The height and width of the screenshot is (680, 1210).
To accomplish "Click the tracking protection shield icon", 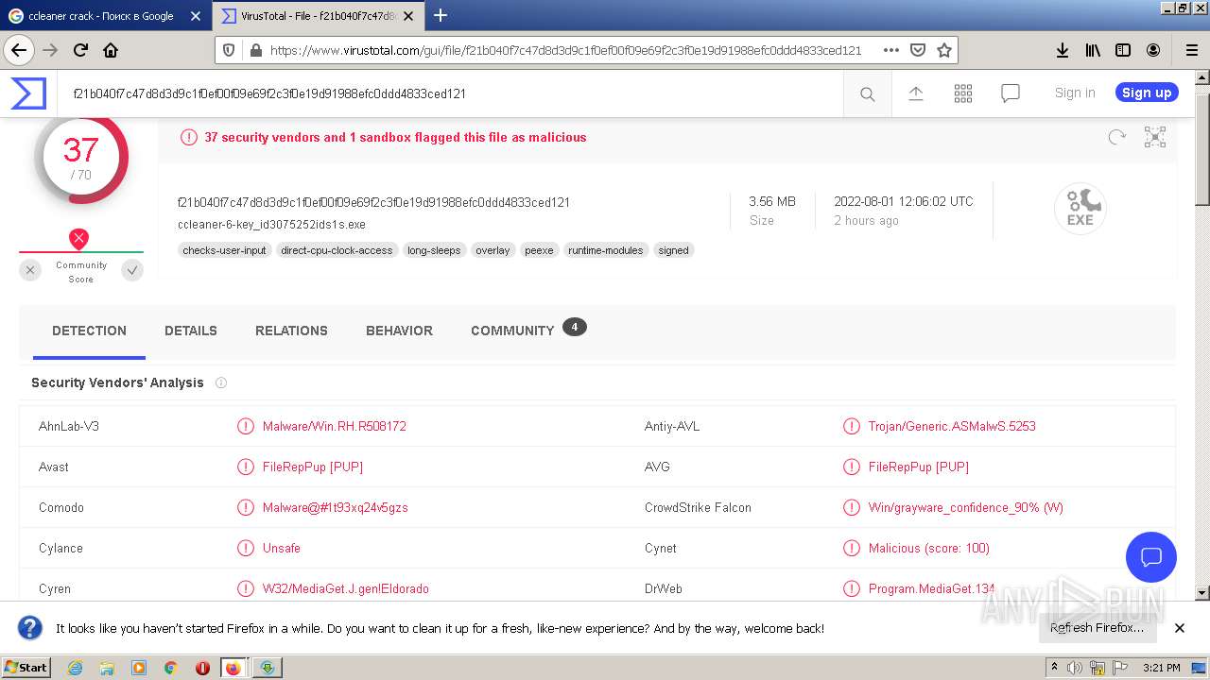I will [x=229, y=50].
